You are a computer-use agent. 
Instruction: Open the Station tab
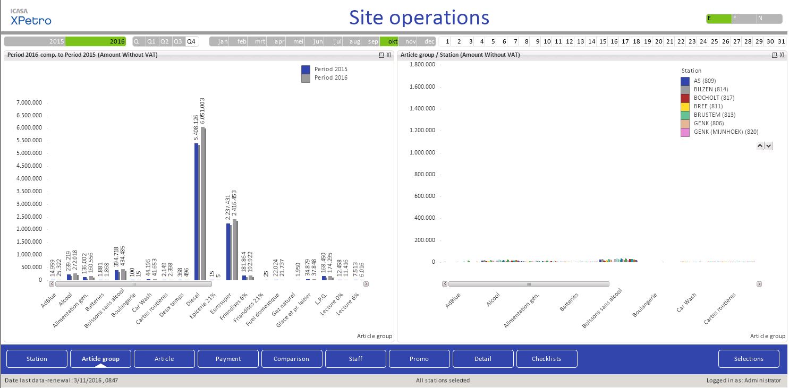37,359
